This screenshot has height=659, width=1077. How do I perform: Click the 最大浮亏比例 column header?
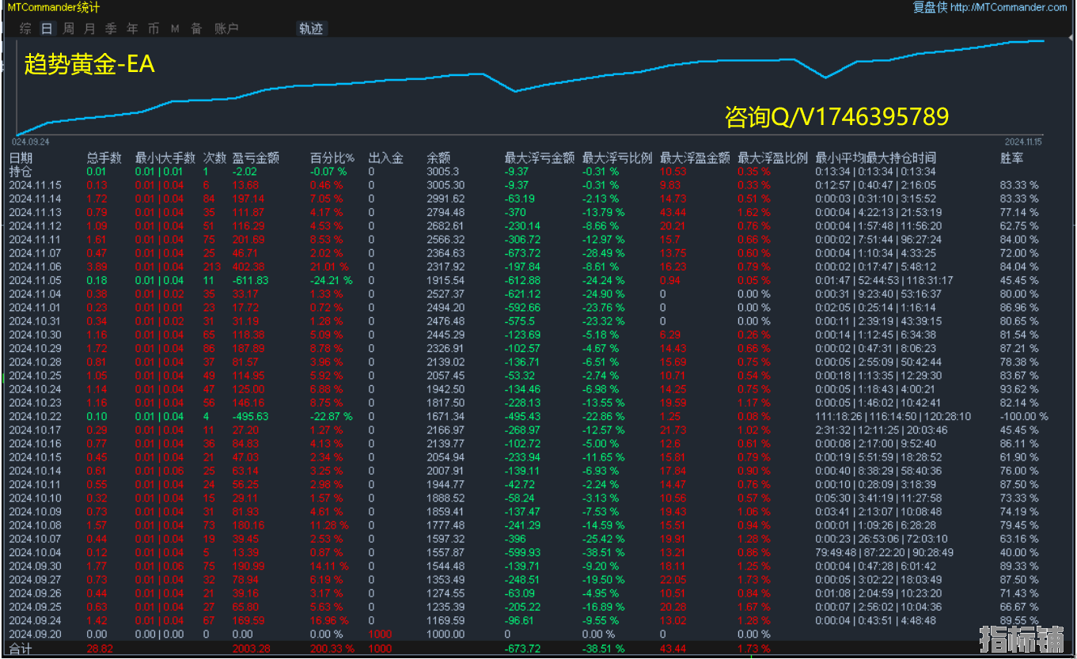click(x=617, y=158)
